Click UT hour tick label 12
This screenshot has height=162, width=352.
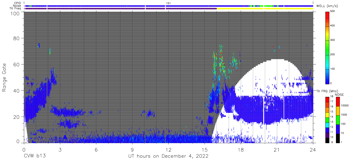[x=168, y=149]
